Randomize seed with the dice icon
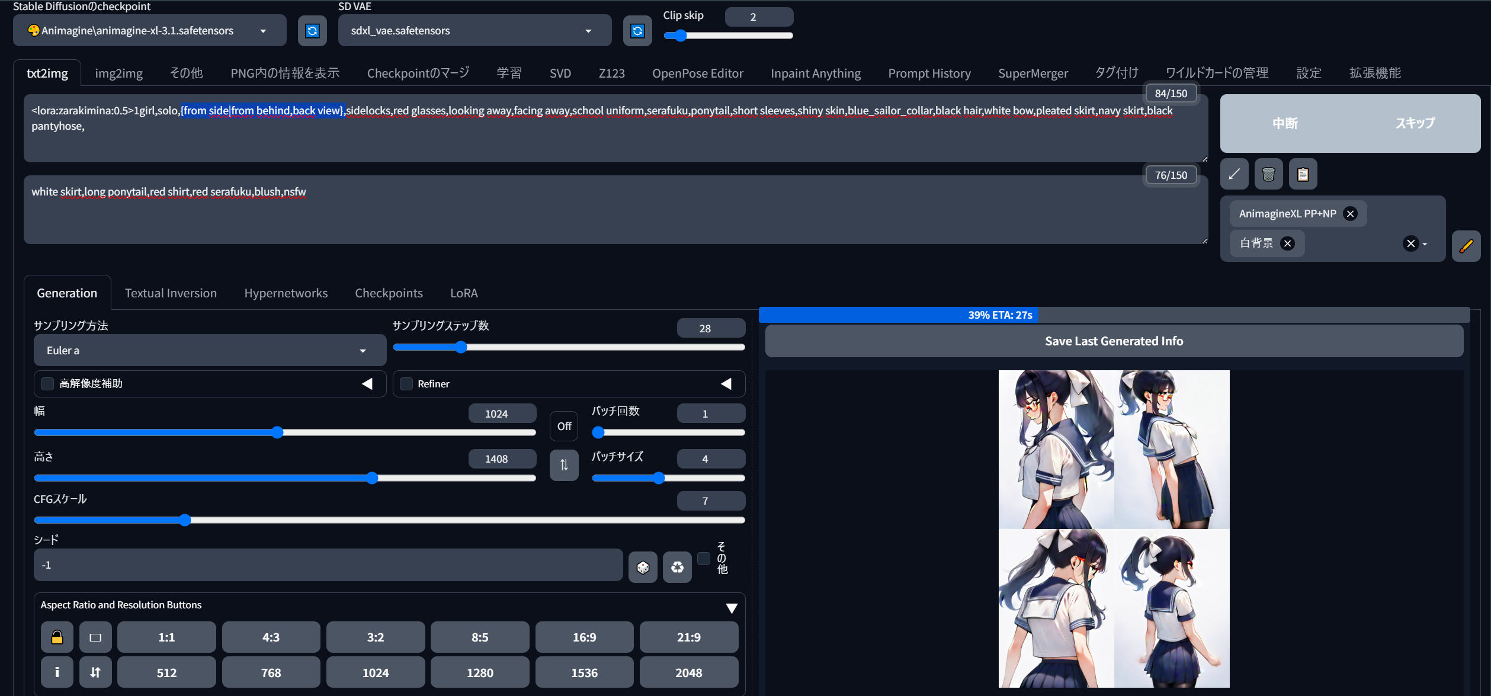Viewport: 1491px width, 696px height. coord(643,567)
